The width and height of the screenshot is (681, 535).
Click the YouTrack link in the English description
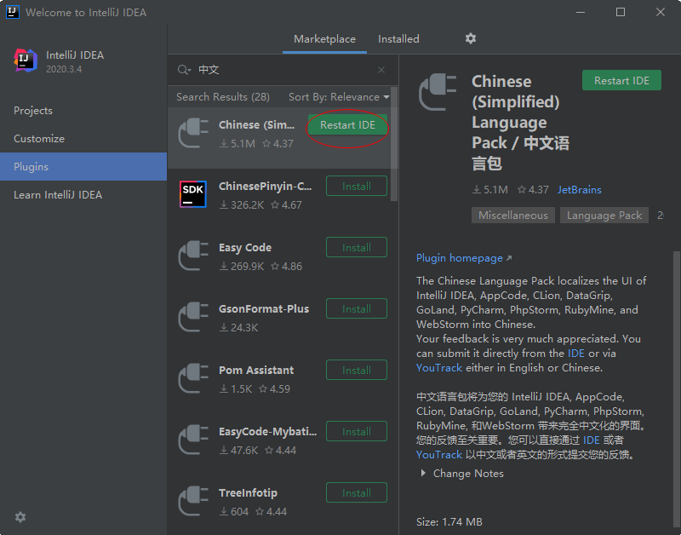tap(439, 368)
